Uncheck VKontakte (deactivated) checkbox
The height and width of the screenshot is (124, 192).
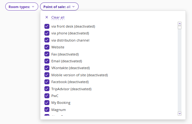pos(47,68)
